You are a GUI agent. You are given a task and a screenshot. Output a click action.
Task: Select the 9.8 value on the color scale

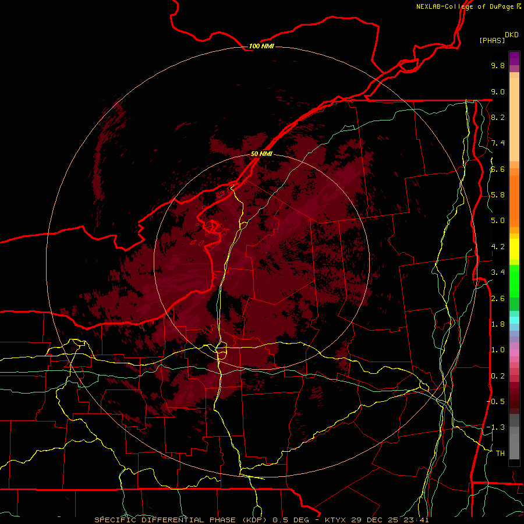pyautogui.click(x=498, y=65)
